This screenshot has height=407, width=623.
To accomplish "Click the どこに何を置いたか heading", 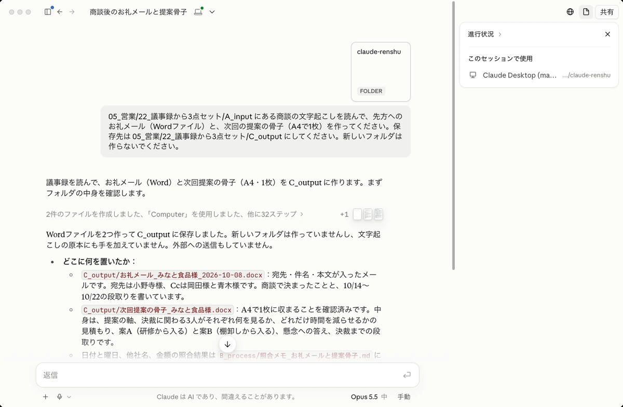I will [x=100, y=261].
